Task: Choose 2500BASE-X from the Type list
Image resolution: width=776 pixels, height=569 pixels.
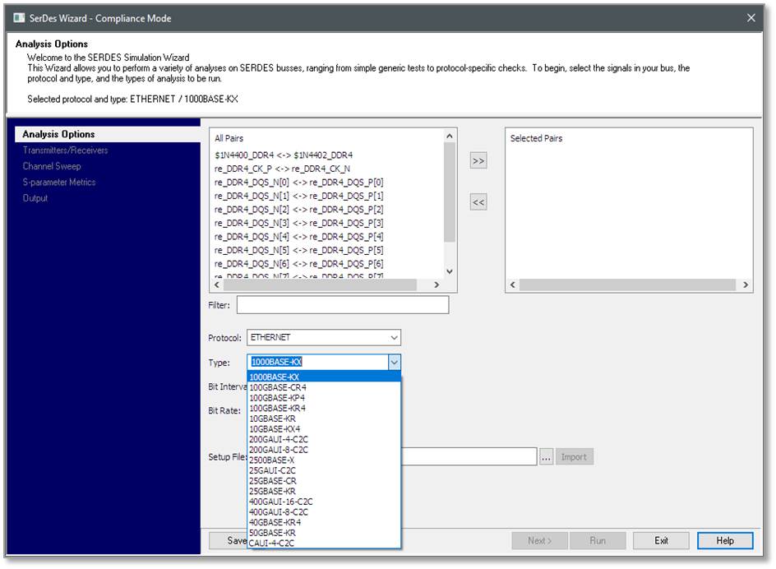Action: coord(324,460)
